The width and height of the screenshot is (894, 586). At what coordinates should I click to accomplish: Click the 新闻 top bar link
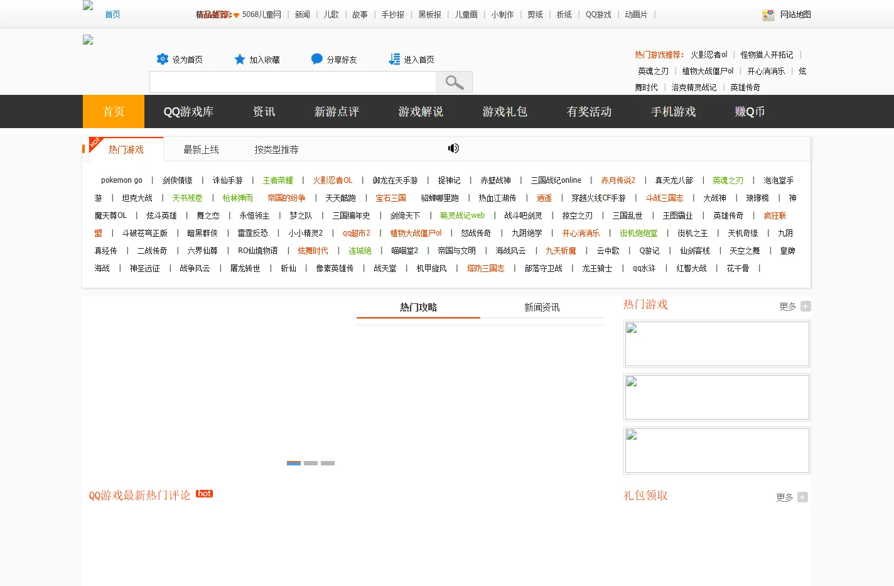click(x=303, y=14)
